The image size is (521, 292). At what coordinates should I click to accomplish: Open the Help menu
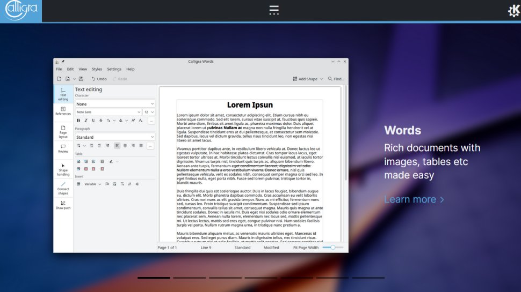pyautogui.click(x=130, y=69)
